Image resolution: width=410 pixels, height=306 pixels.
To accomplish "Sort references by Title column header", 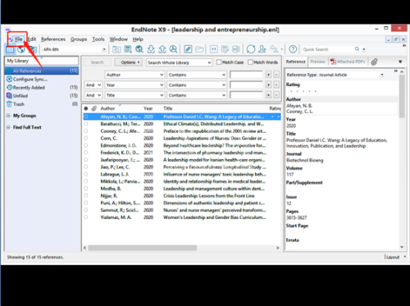I will click(x=214, y=108).
